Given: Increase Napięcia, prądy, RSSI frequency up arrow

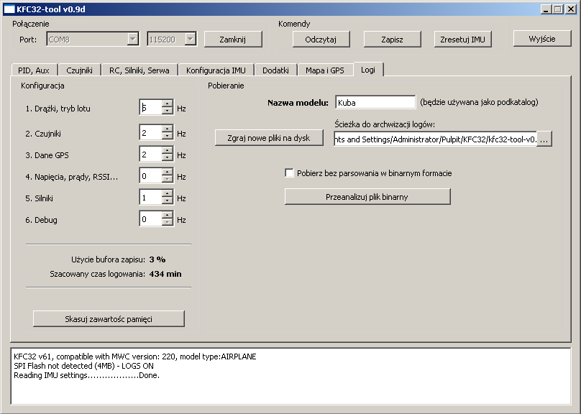Looking at the screenshot, I should coord(168,172).
